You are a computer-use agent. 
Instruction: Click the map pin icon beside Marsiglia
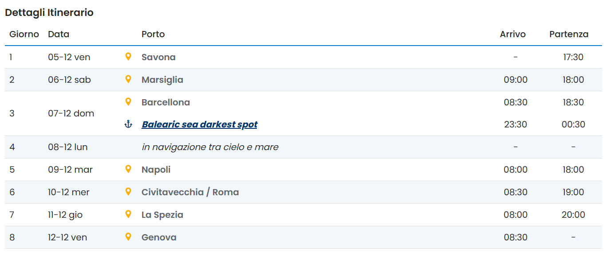(x=128, y=79)
